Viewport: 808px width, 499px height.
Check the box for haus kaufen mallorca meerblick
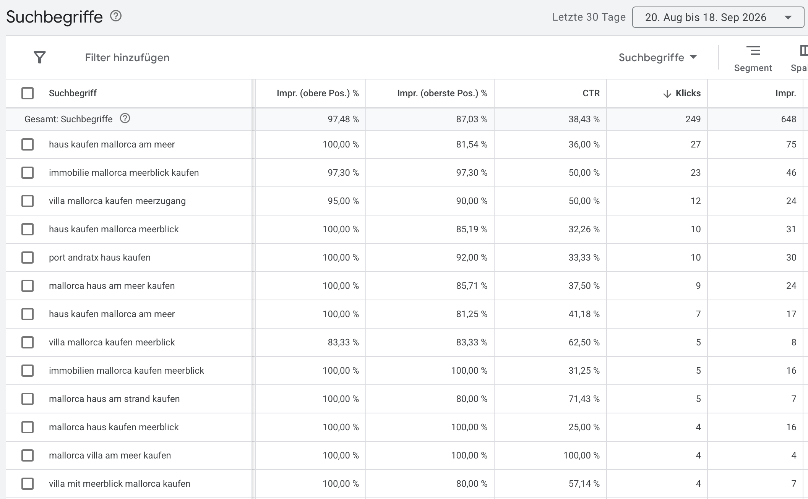(x=28, y=229)
